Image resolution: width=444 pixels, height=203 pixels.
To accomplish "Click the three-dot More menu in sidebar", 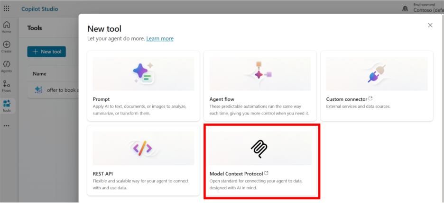I will tap(7, 126).
